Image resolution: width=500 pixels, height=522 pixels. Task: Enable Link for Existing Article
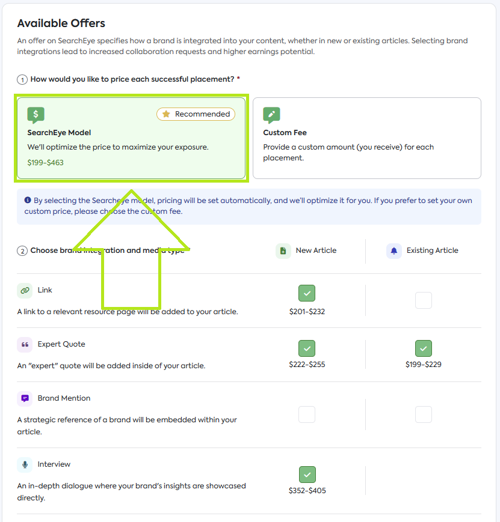424,300
